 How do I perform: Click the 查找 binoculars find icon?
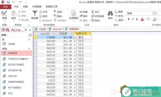pos(110,13)
